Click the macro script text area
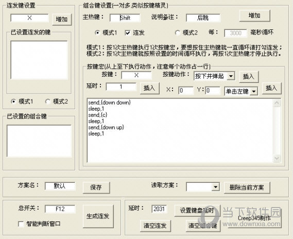Screen dimensions: 293x239 (180, 130)
